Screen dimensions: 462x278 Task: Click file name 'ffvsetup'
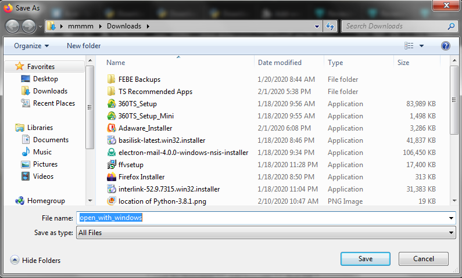click(x=131, y=165)
